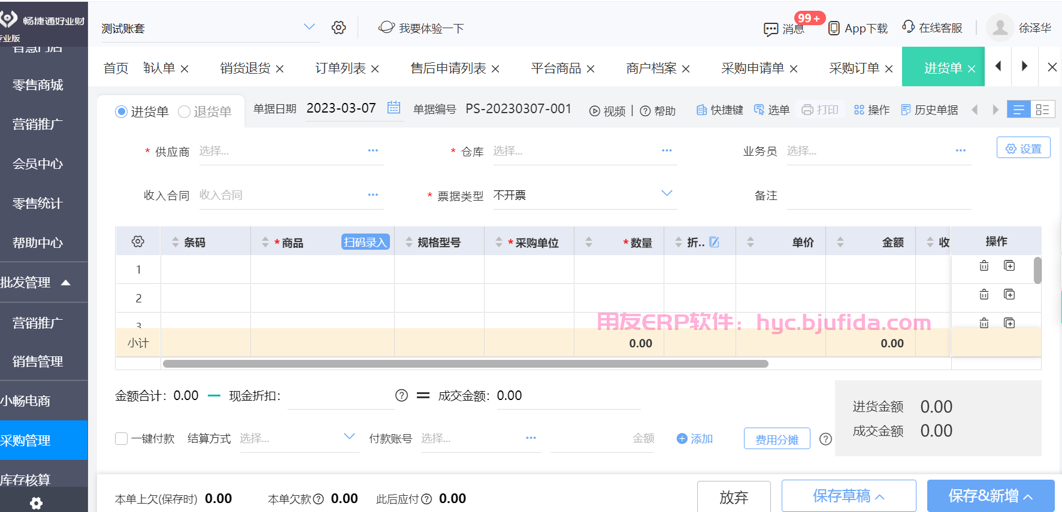Click the 扫码录入 button
The image size is (1062, 512).
coord(365,242)
